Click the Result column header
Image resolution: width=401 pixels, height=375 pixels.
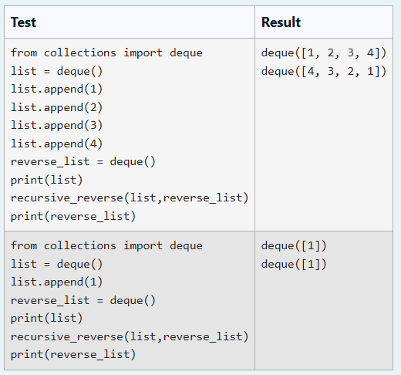[x=281, y=22]
